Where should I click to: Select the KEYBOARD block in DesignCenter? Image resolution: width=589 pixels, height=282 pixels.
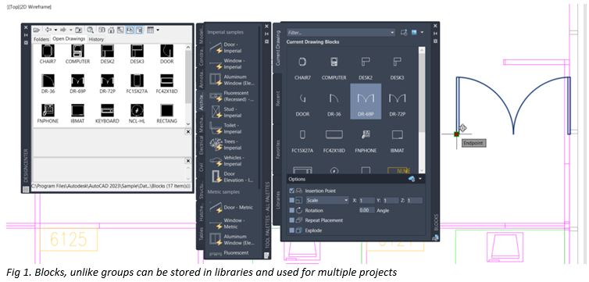click(107, 114)
